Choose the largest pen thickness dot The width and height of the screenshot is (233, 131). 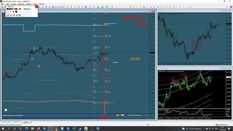16,12
